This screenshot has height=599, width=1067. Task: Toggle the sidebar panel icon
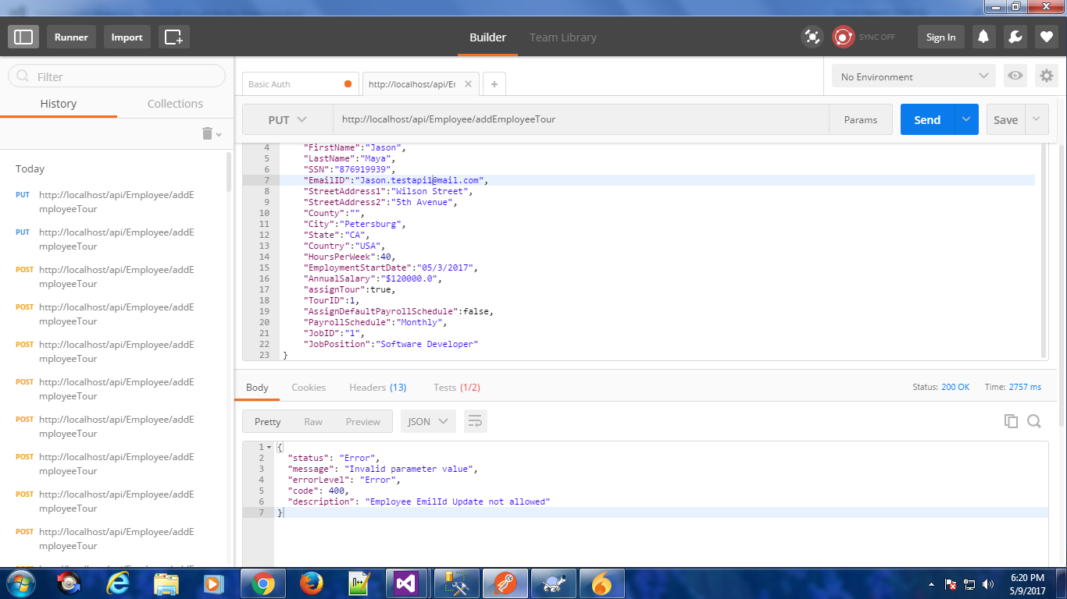[x=23, y=37]
